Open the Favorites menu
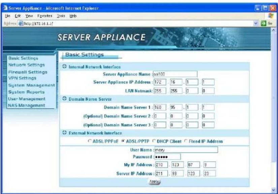This screenshot has width=278, height=194. pos(45,16)
